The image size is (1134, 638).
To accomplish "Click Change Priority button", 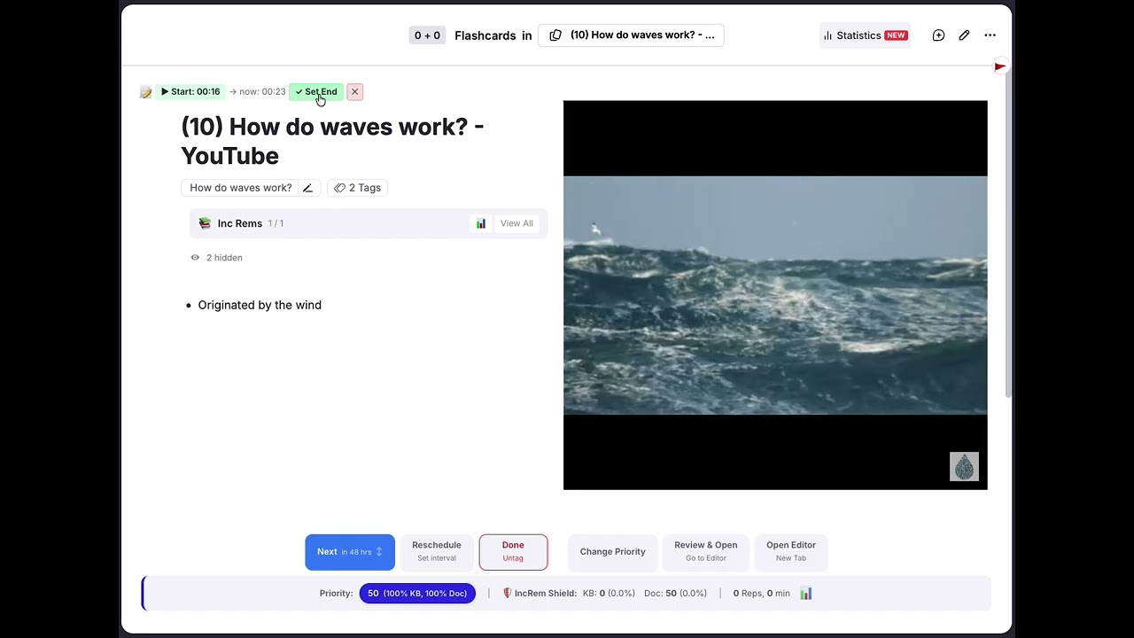I will click(612, 552).
